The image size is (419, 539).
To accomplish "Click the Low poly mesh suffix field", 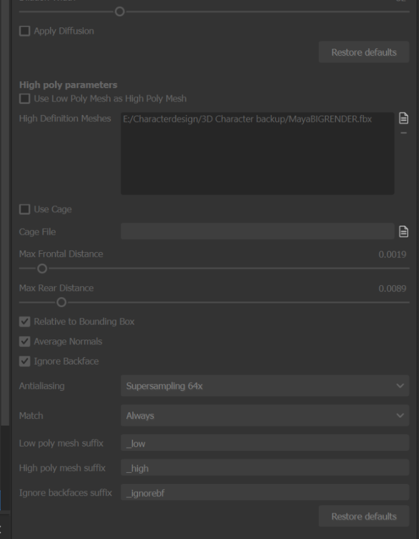I will 264,443.
